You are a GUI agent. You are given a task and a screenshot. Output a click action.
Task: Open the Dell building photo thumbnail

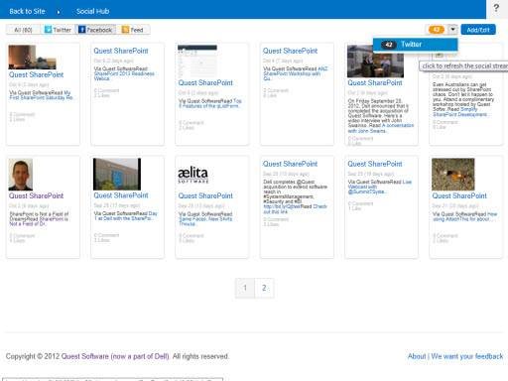tap(117, 174)
